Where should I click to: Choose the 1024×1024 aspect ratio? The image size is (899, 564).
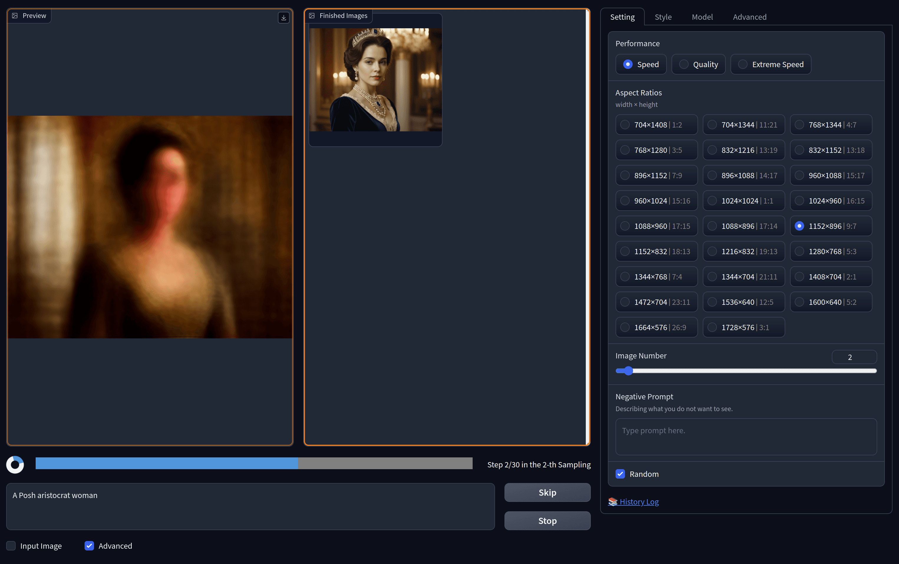click(x=744, y=200)
